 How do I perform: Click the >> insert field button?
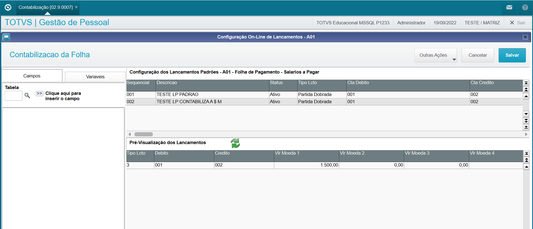(x=39, y=93)
